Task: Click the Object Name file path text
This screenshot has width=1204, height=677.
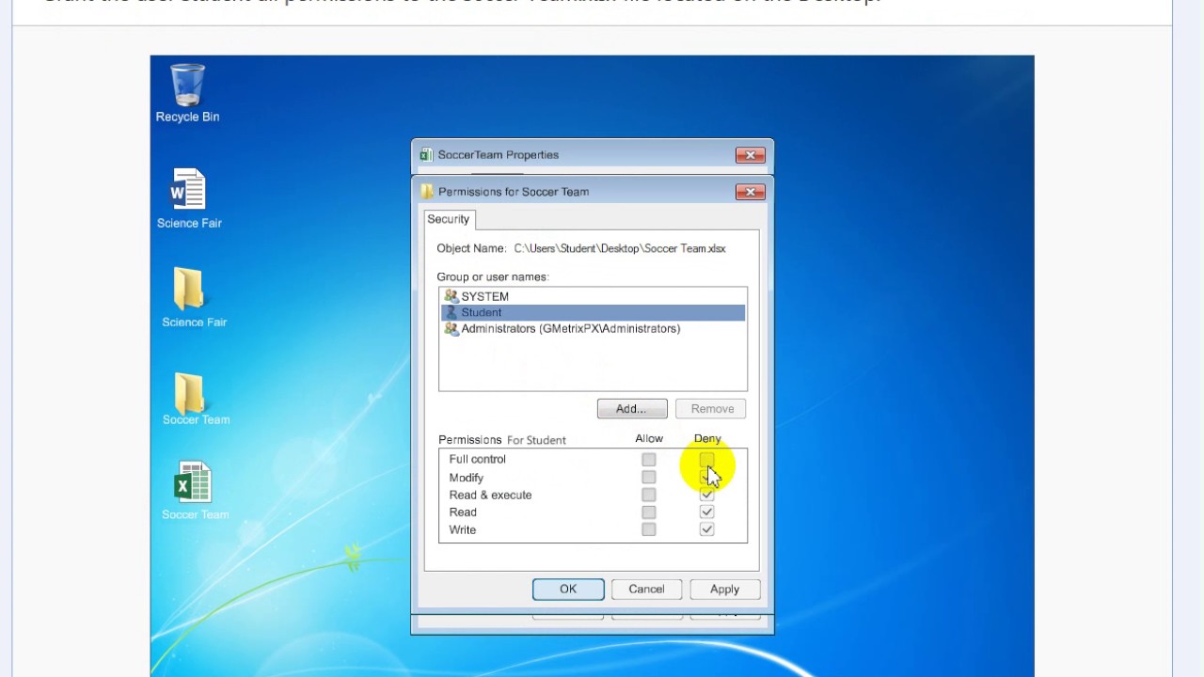Action: pos(620,248)
